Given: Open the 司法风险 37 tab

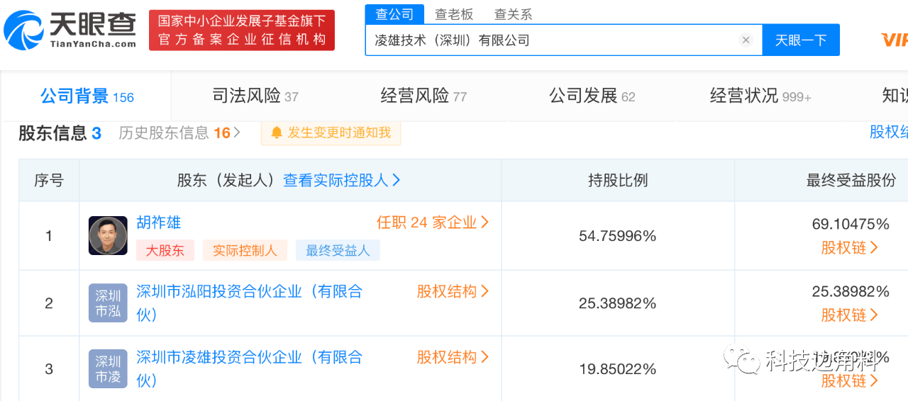Looking at the screenshot, I should tap(255, 96).
